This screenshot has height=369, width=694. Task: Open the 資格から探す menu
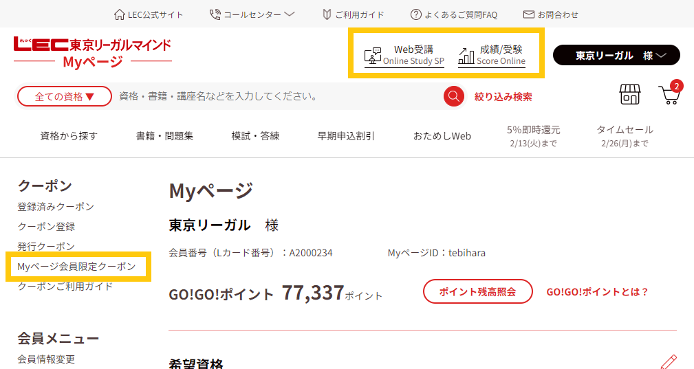(x=69, y=136)
